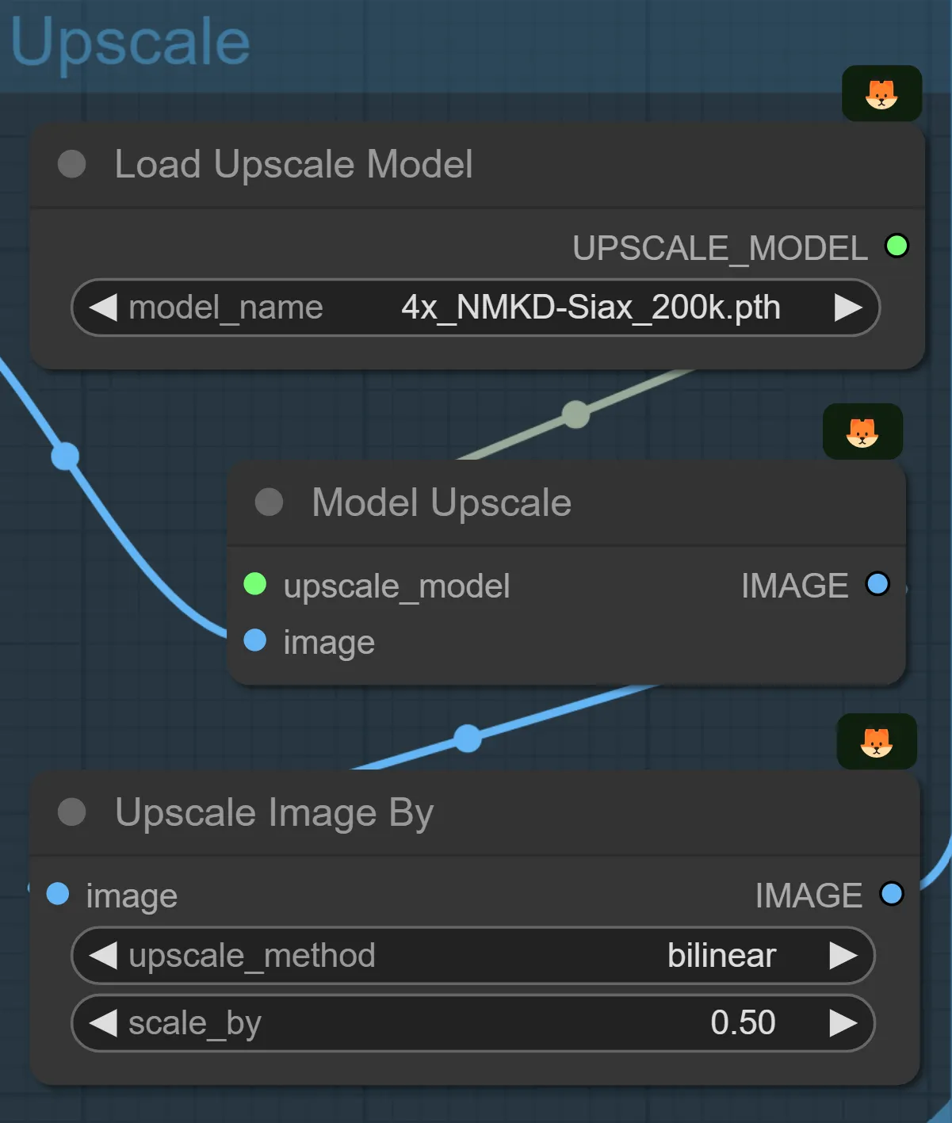
Task: Click the Upscale Image By node title
Action: [x=274, y=812]
